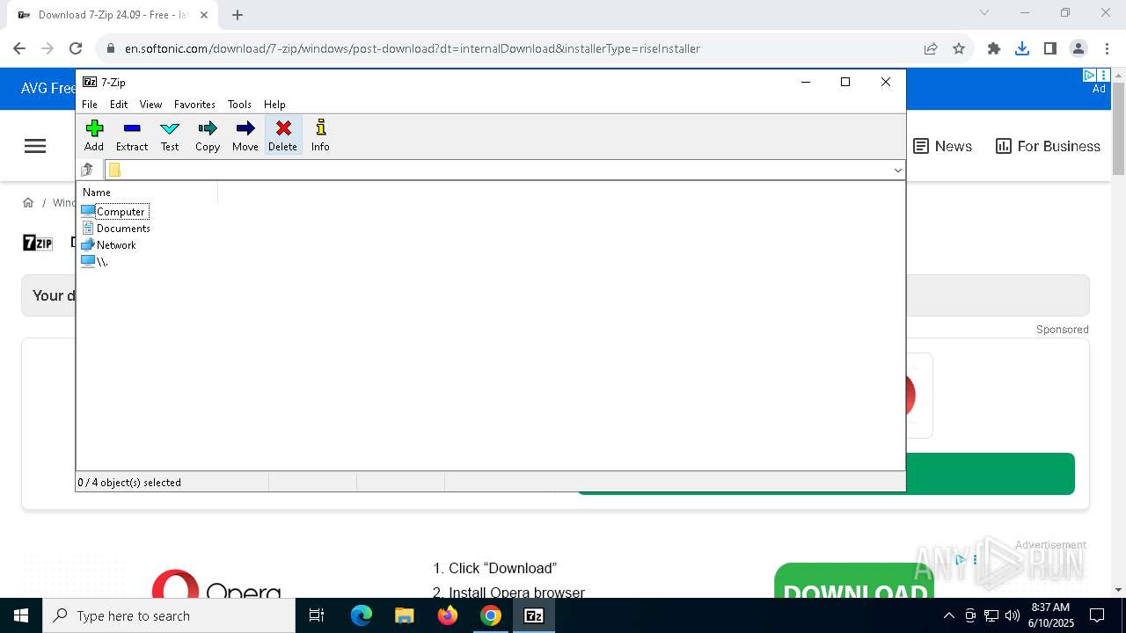Reload the Chrome page

76,48
